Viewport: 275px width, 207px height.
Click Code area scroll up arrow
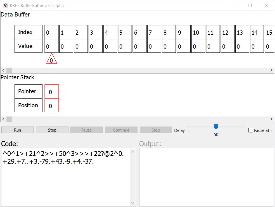pos(133,152)
